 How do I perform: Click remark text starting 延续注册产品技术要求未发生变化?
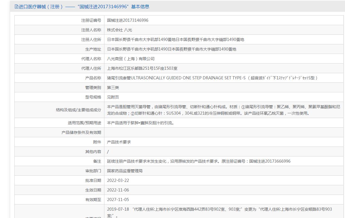[x=199, y=161]
